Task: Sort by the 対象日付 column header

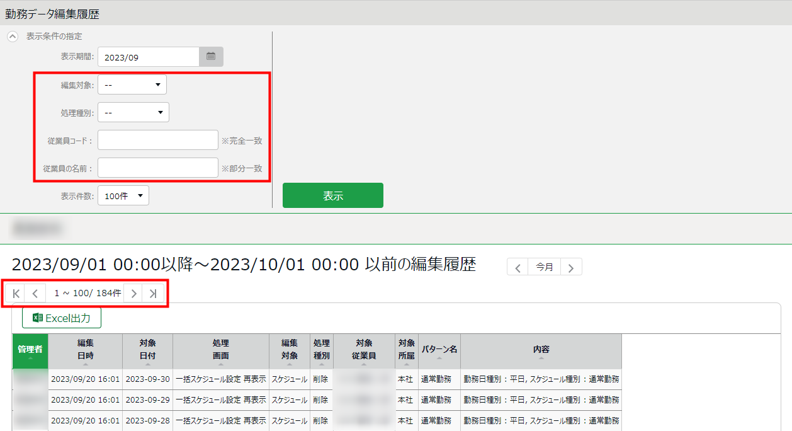Action: [x=147, y=351]
